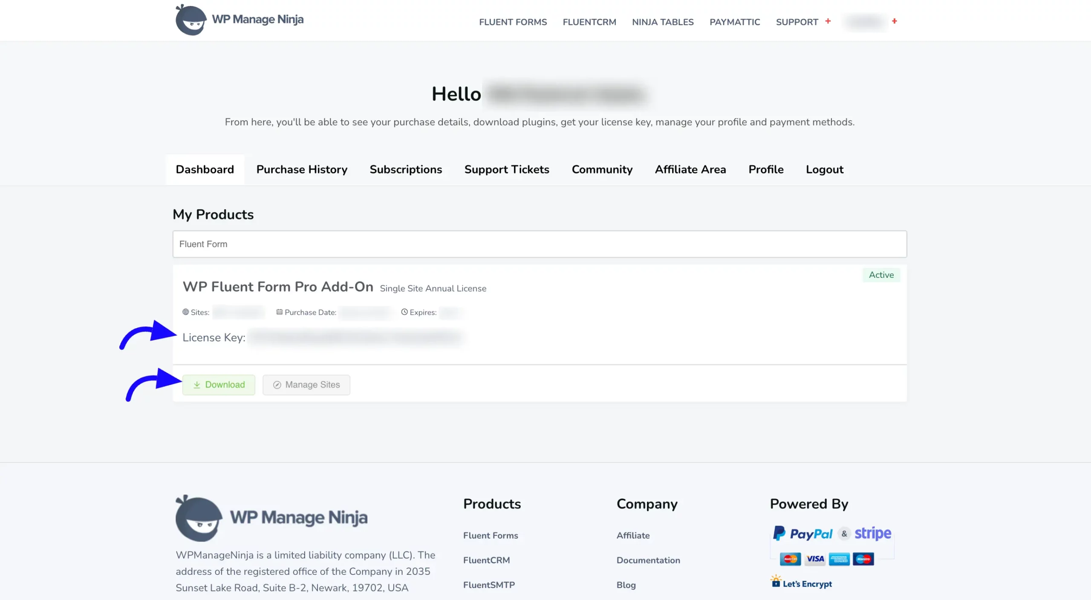Click the License Key label
This screenshot has width=1091, height=600.
click(214, 337)
